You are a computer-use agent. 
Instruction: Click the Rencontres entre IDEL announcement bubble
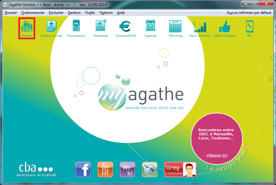point(216,139)
